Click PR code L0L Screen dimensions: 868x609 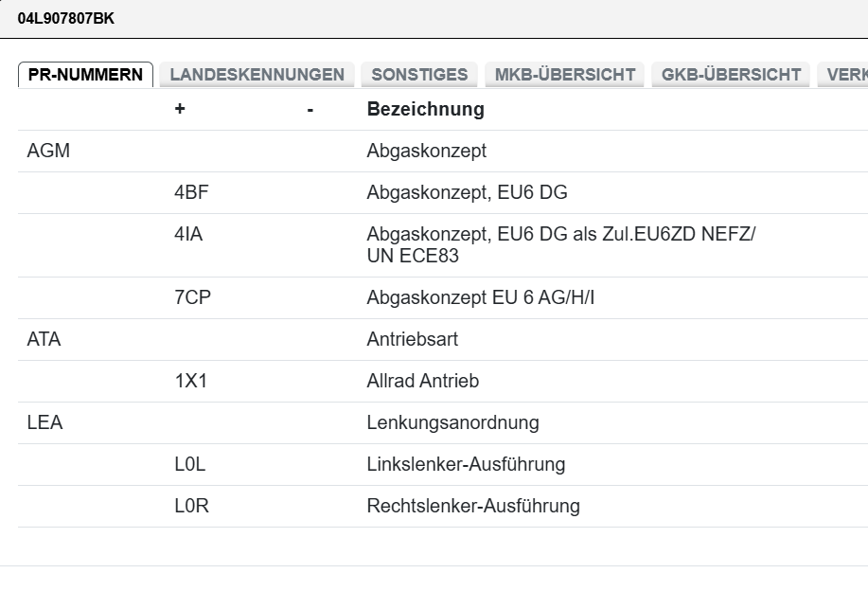click(x=189, y=464)
